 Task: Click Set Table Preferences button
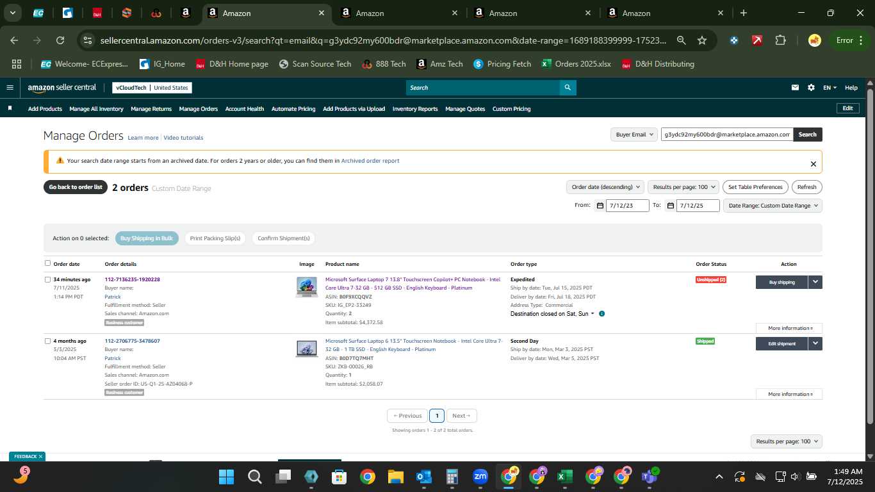755,187
